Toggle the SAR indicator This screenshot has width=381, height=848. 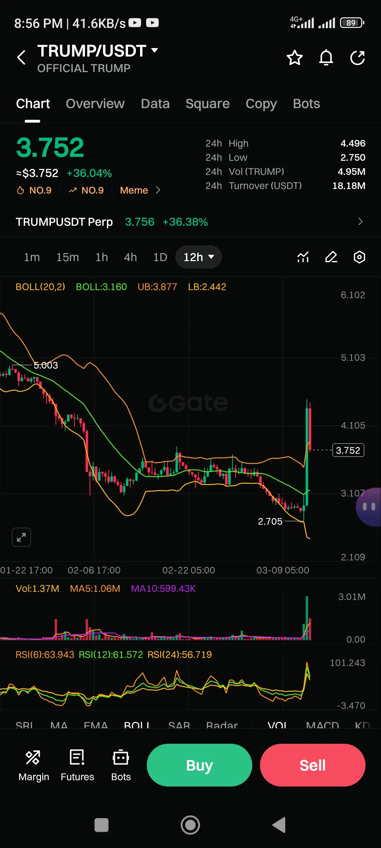pyautogui.click(x=179, y=725)
